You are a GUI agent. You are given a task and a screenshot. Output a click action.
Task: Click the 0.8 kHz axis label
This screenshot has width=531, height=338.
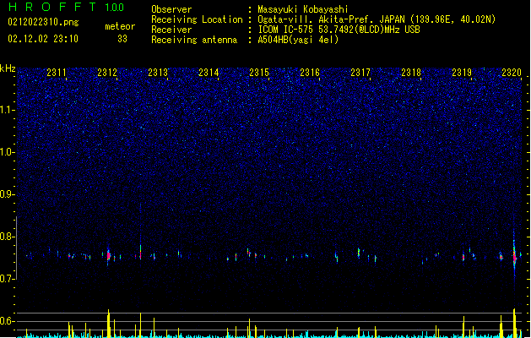click(8, 237)
